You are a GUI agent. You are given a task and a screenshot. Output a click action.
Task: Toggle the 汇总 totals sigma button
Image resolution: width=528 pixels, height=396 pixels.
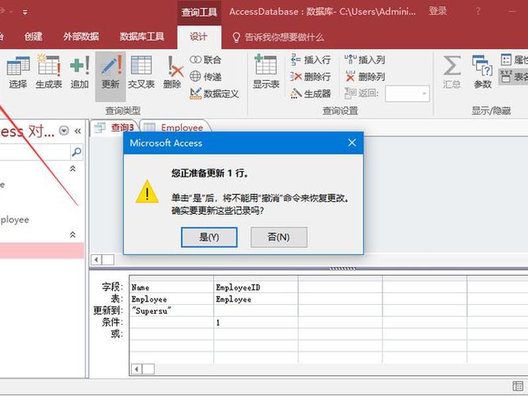pyautogui.click(x=452, y=73)
